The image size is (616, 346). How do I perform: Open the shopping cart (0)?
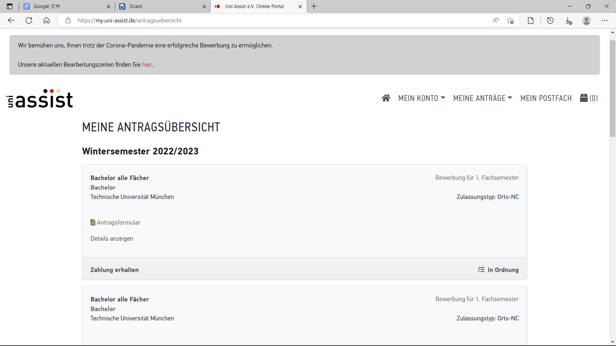point(589,98)
